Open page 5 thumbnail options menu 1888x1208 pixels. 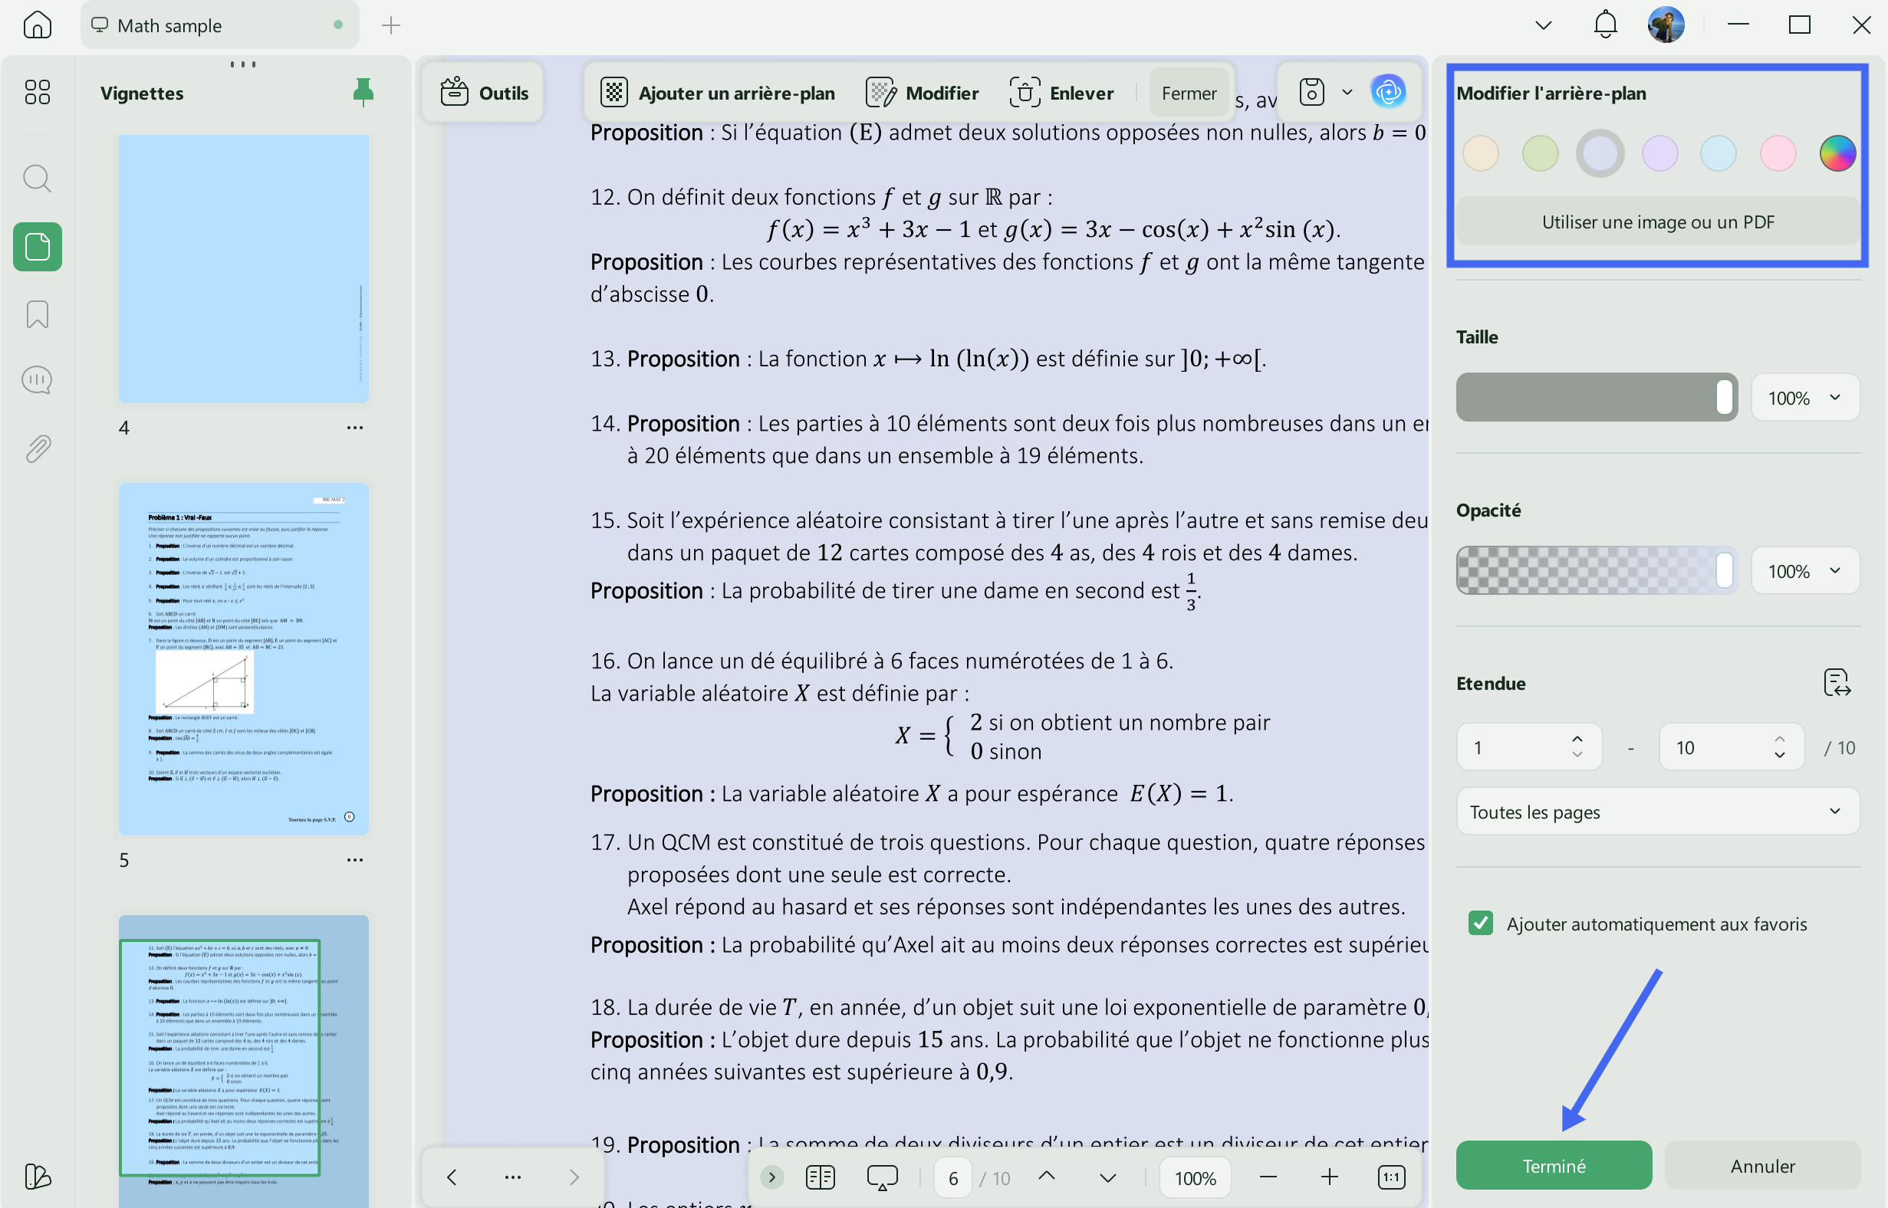point(355,860)
